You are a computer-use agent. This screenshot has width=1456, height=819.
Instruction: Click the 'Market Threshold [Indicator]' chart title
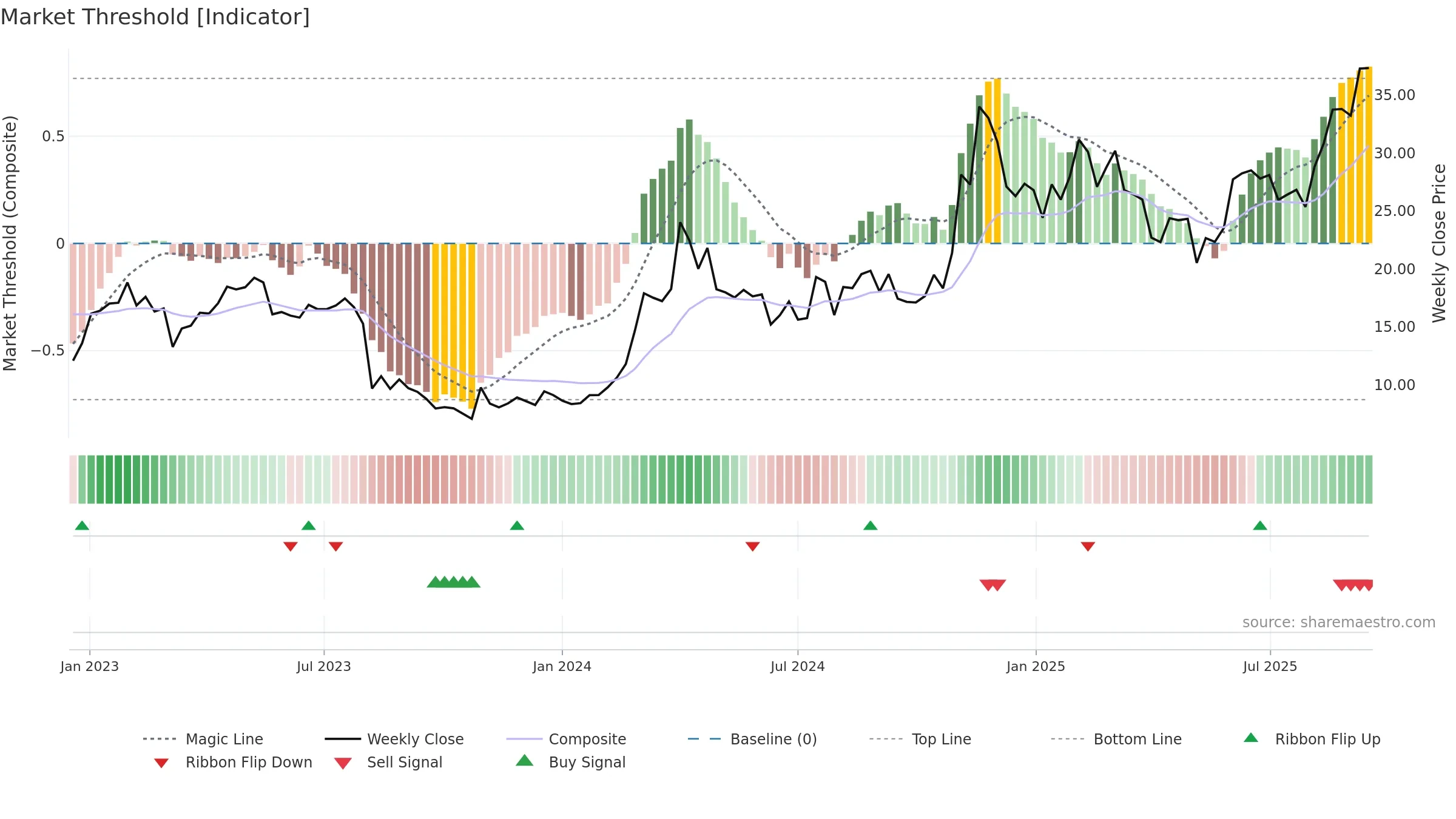click(x=155, y=17)
